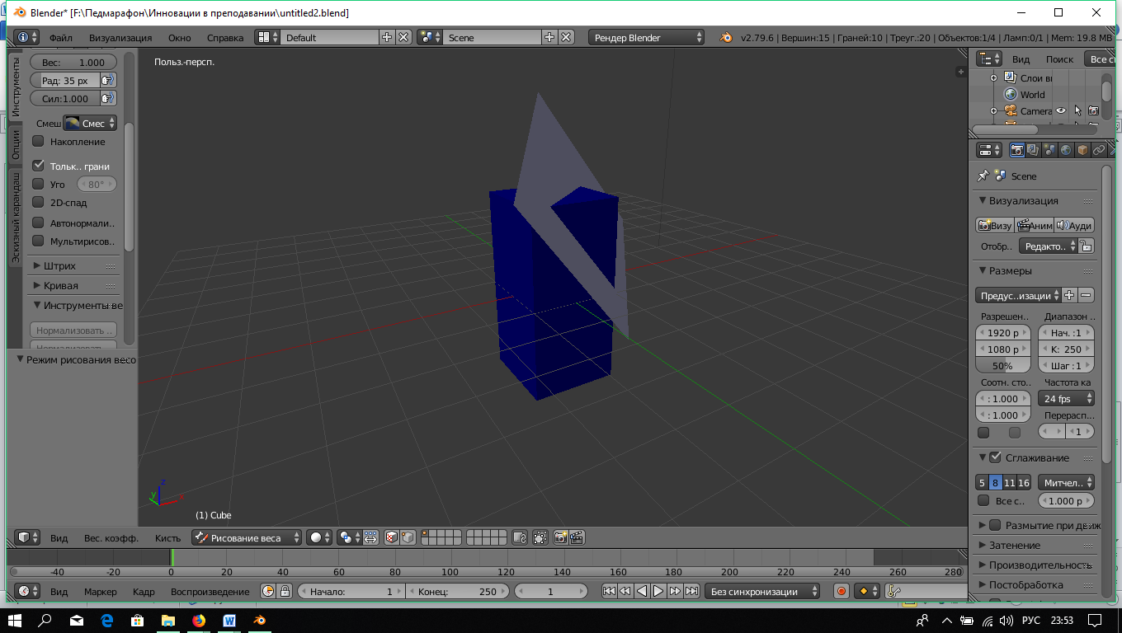The height and width of the screenshot is (633, 1122).
Task: Toggle Camera visibility eye in outliner
Action: point(1061,111)
